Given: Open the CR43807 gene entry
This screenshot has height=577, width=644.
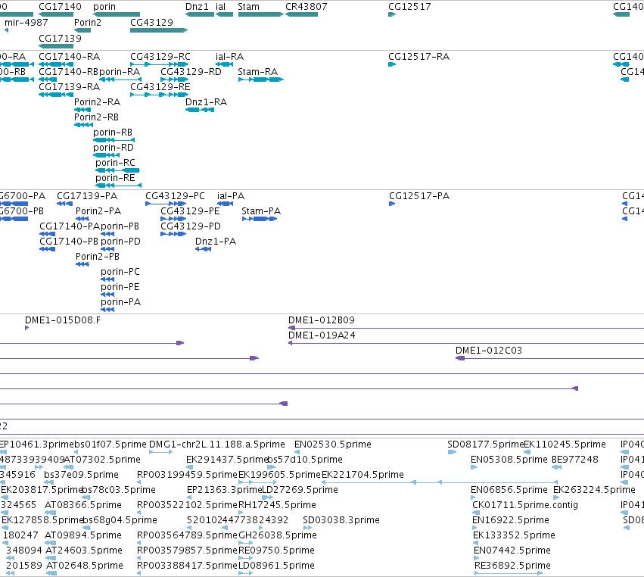Looking at the screenshot, I should pos(301,14).
